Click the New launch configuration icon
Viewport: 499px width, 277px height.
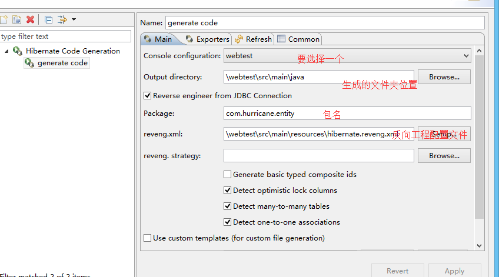tap(3, 20)
